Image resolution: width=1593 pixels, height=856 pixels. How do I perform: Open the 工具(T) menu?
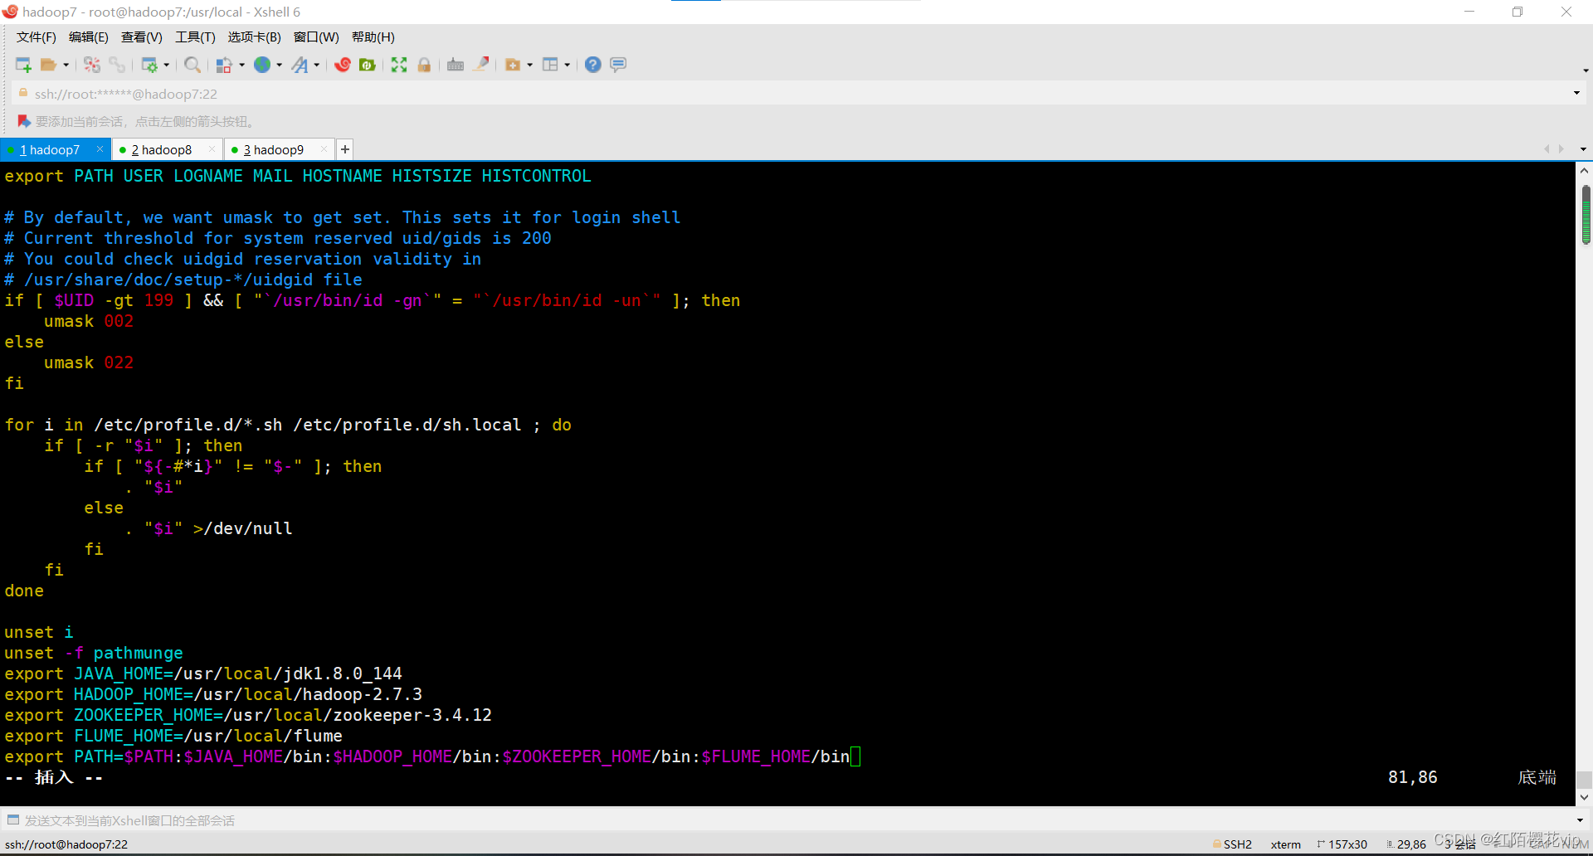[195, 37]
